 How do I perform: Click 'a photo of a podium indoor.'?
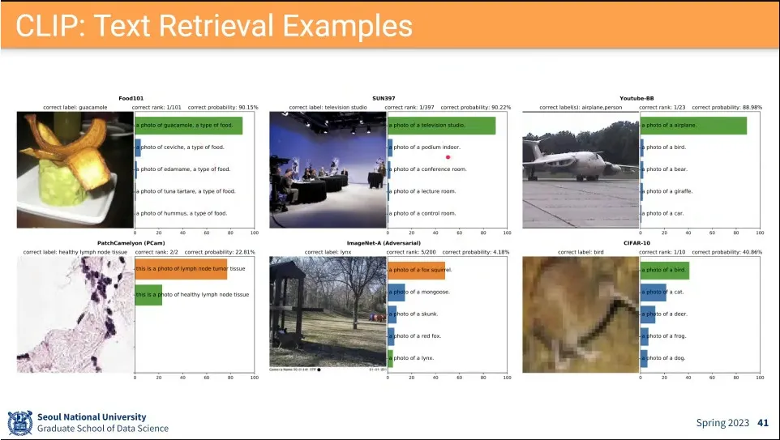424,147
